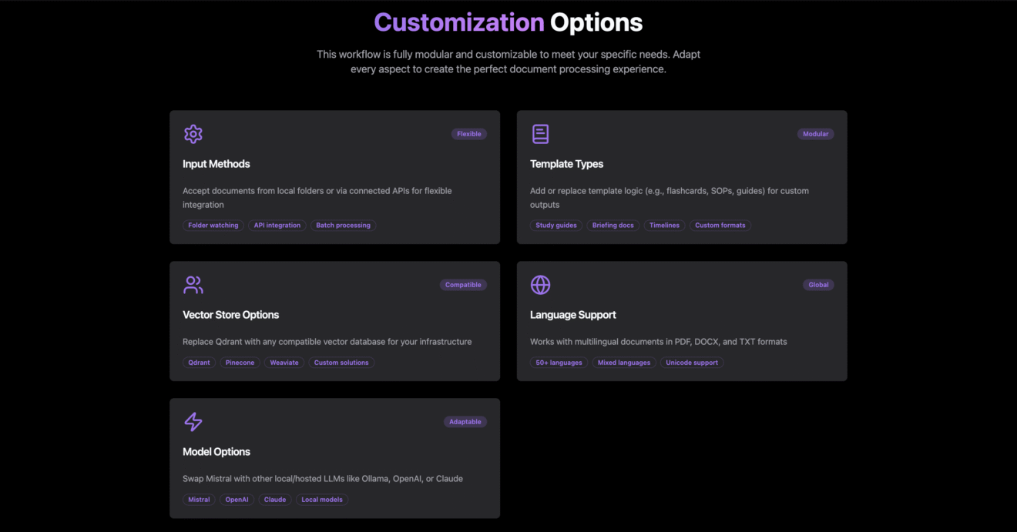
Task: Pick the Mixed languages tag
Action: (x=624, y=363)
